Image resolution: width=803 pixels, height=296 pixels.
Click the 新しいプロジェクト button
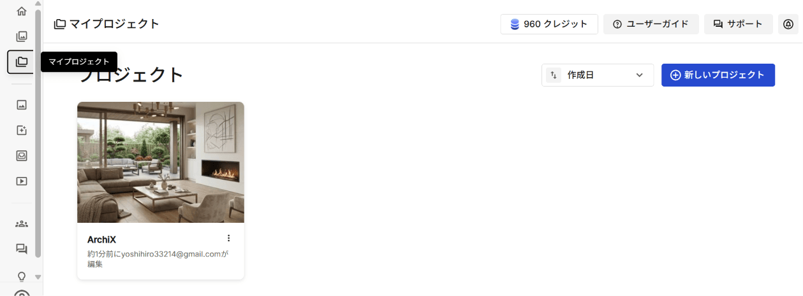[718, 75]
